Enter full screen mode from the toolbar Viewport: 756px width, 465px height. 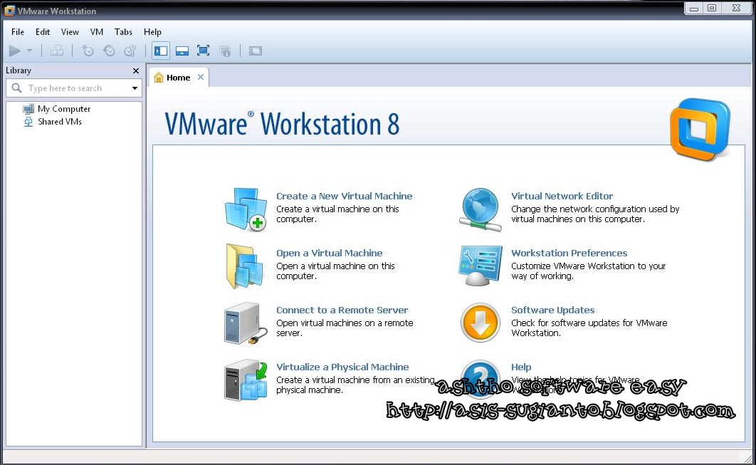pos(203,50)
